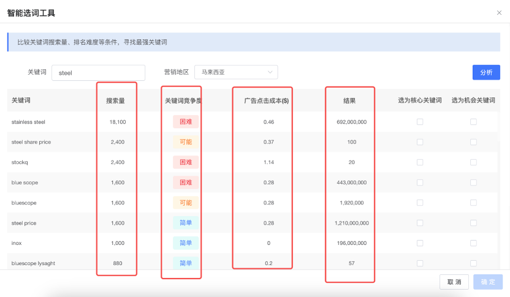Check 选为核心关键词 for stockq
The height and width of the screenshot is (297, 510).
pyautogui.click(x=420, y=162)
